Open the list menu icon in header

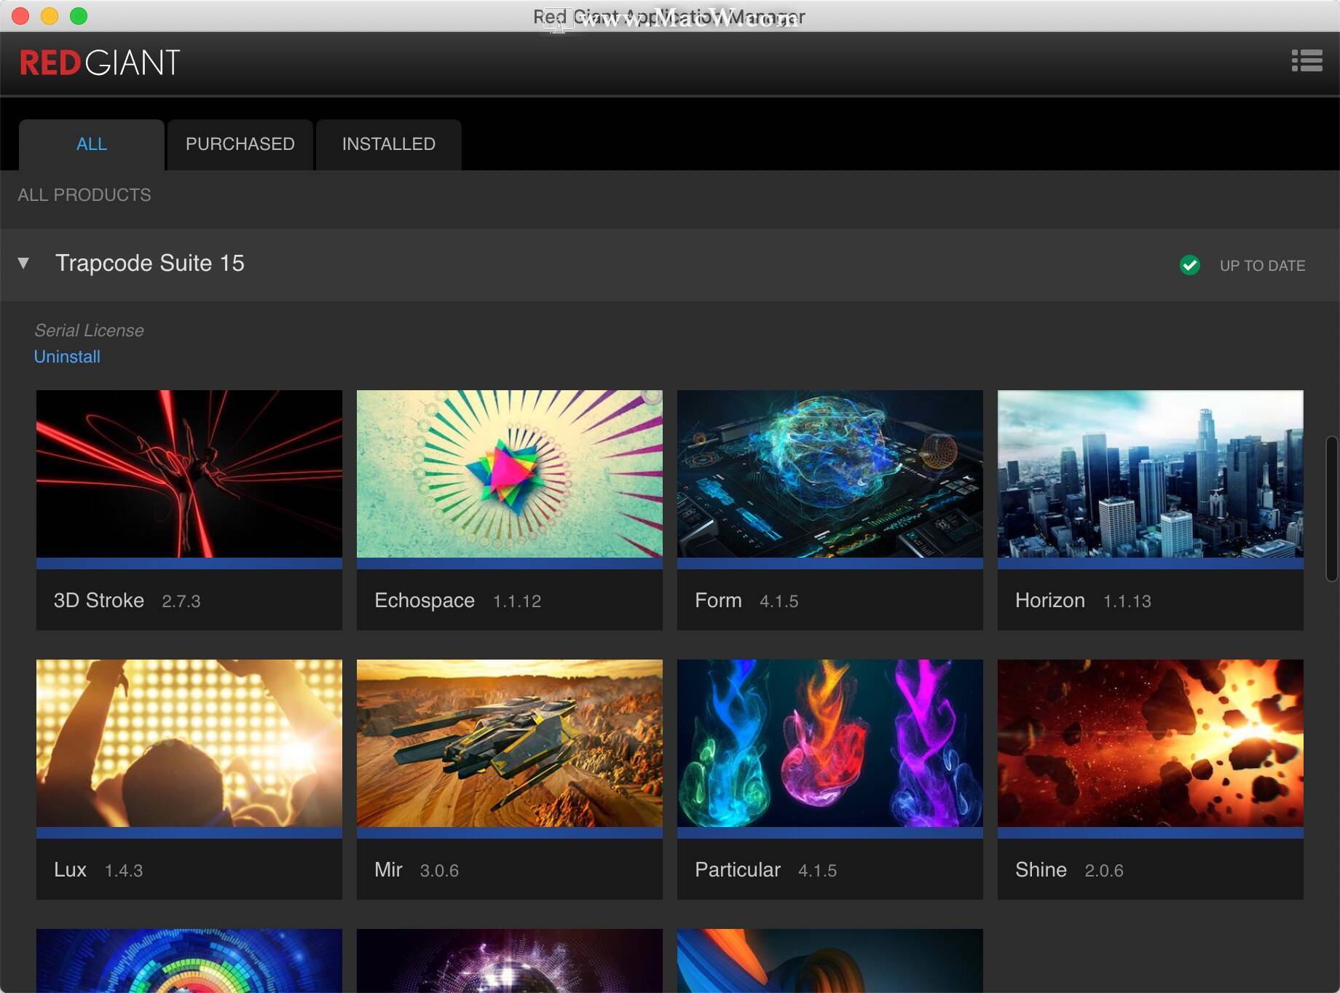[x=1306, y=61]
